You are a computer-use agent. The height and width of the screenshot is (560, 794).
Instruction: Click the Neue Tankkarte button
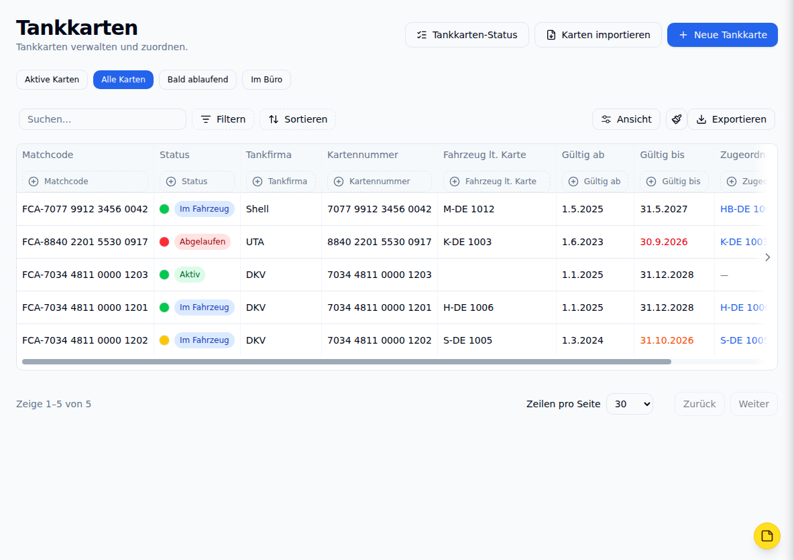coord(722,35)
